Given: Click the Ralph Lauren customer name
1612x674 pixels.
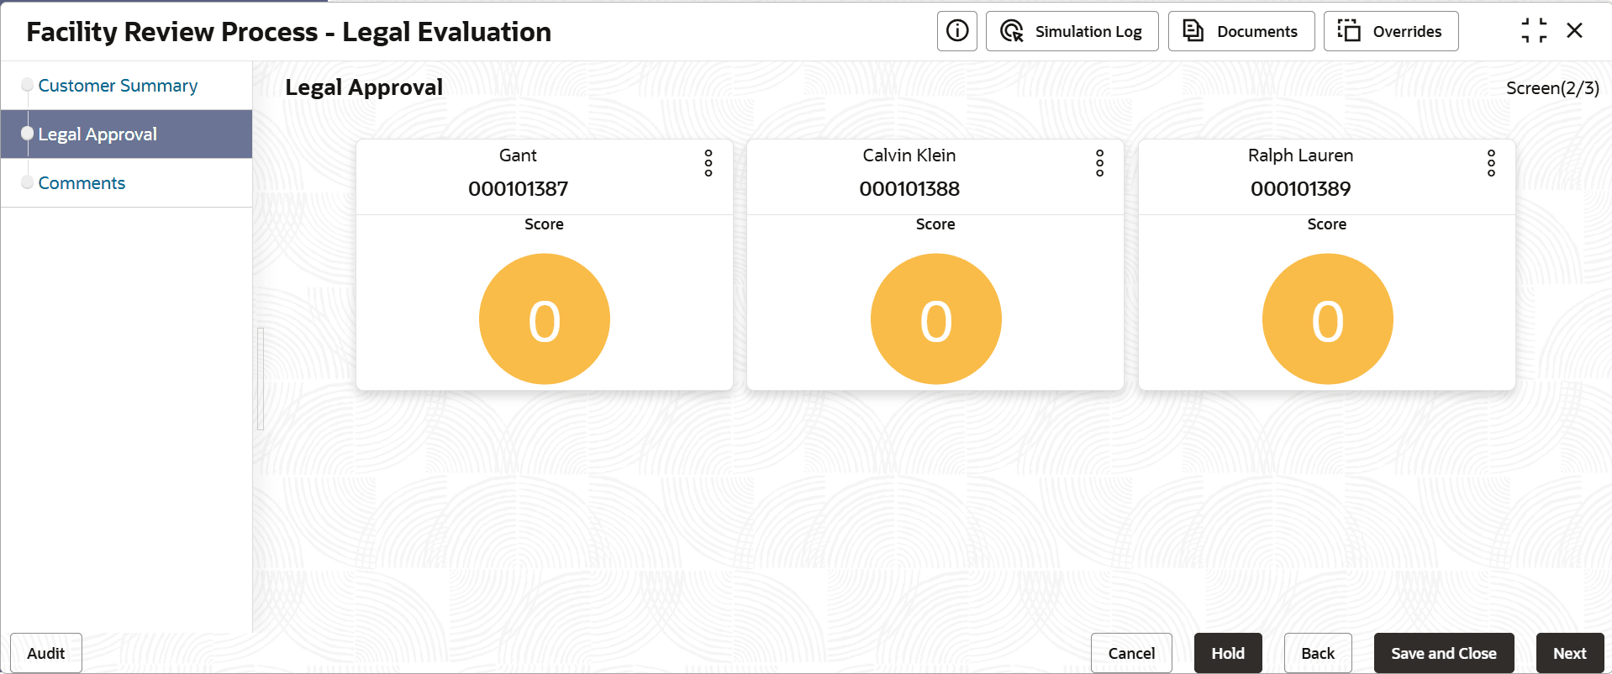Looking at the screenshot, I should click(1301, 155).
